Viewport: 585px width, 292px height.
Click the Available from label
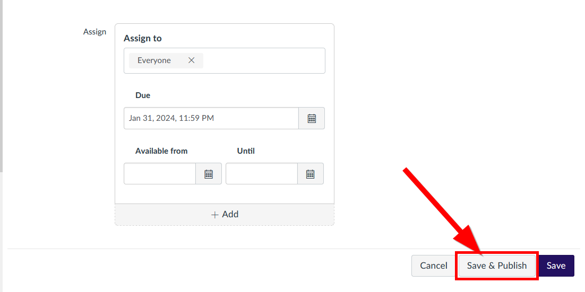pyautogui.click(x=161, y=151)
